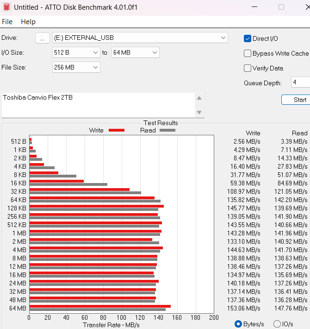310x329 pixels.
Task: Click the 1 MB row label in chart
Action: pos(19,233)
